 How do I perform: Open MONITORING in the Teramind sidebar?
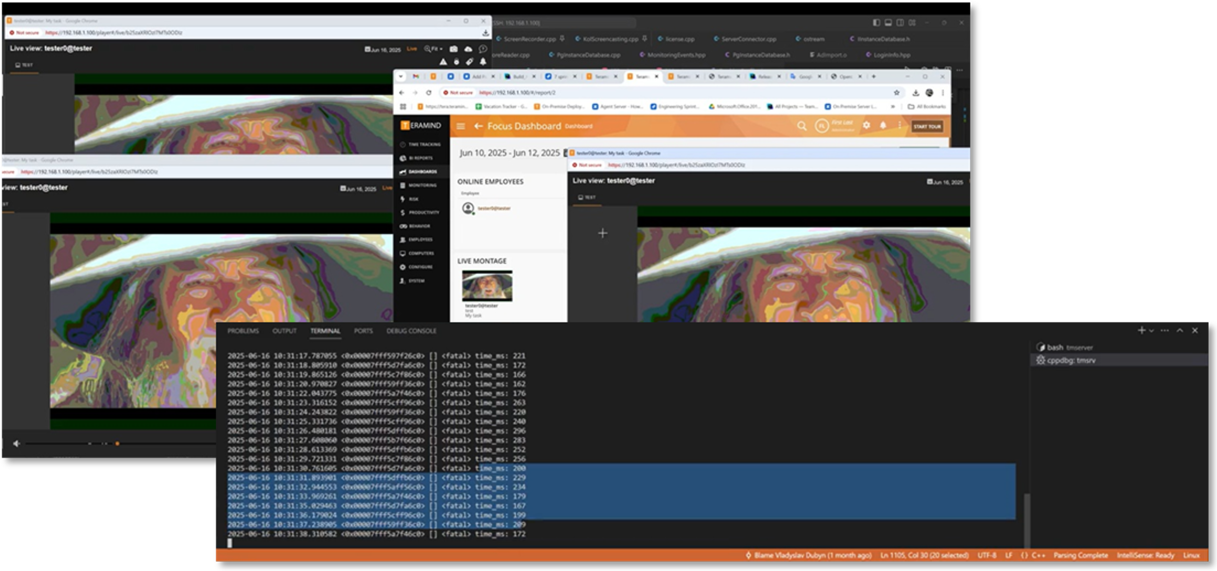pyautogui.click(x=419, y=185)
